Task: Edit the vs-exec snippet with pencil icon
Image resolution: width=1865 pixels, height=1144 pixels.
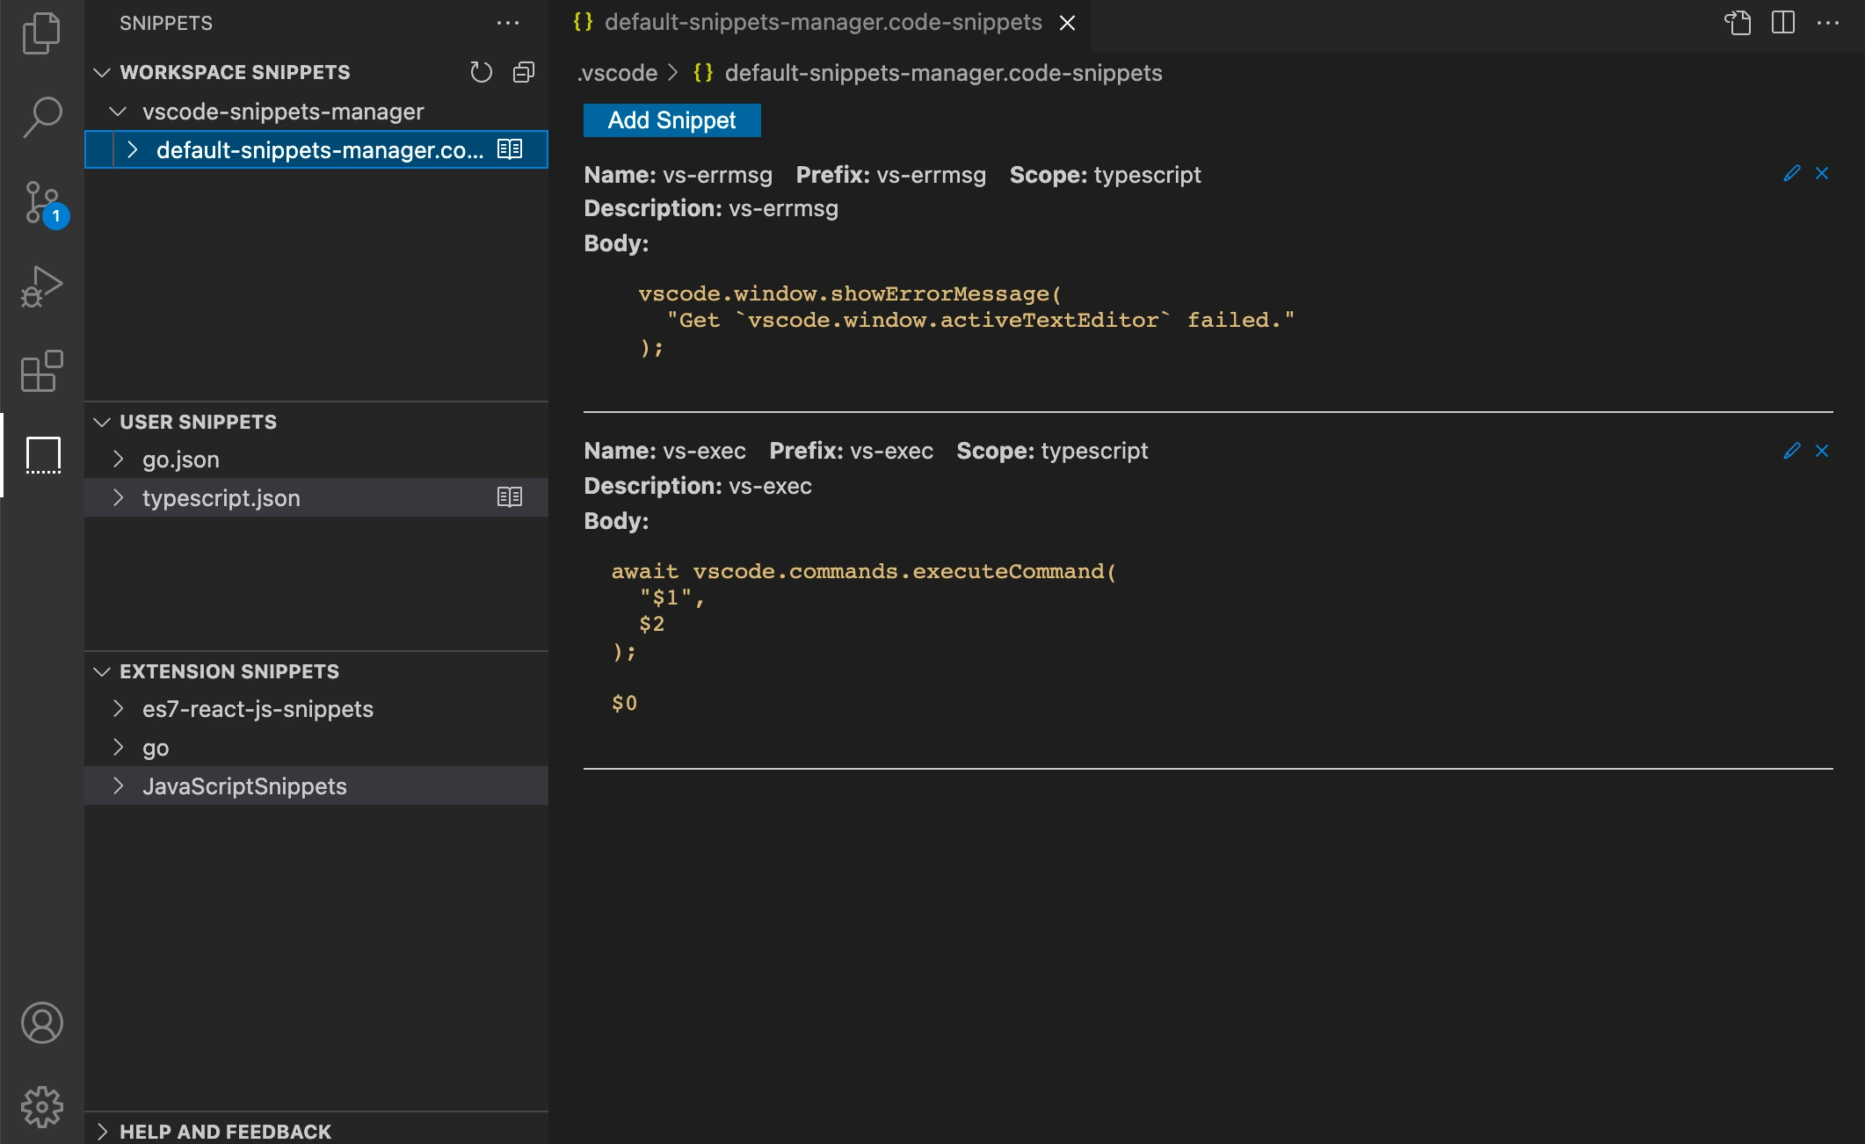Action: pos(1792,451)
